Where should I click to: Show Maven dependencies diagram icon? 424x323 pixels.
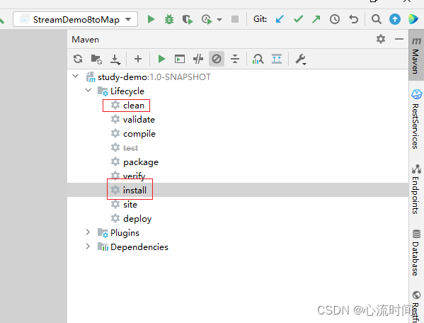258,59
